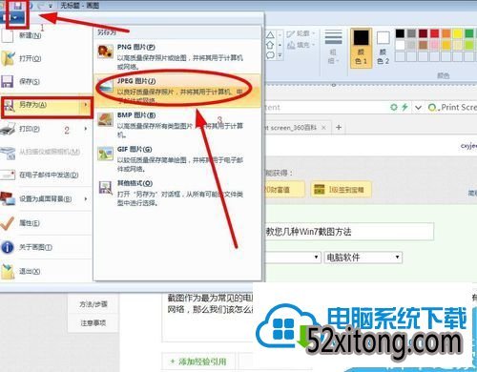The image size is (477, 372).
Task: Click the printer icon beside 打印
Action: point(8,129)
